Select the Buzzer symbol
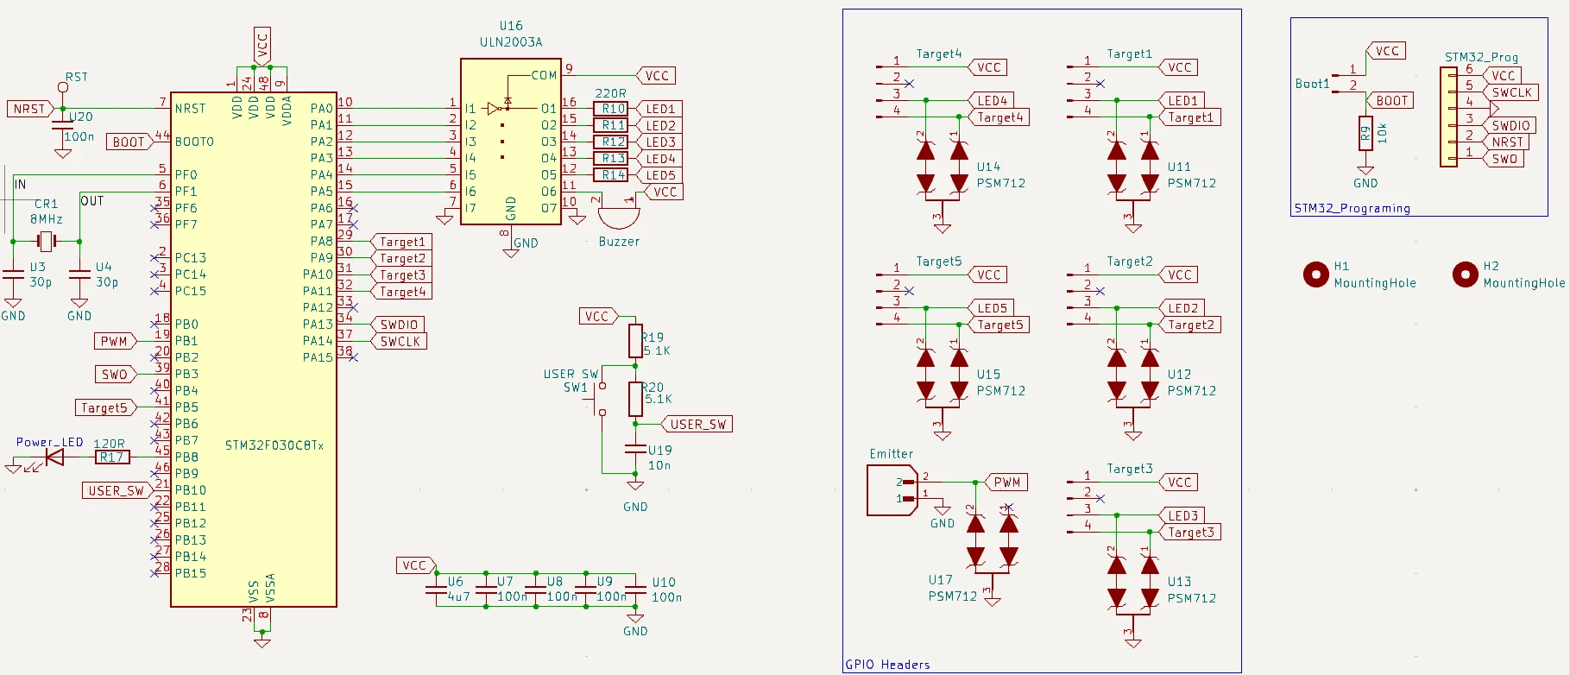 coord(619,216)
